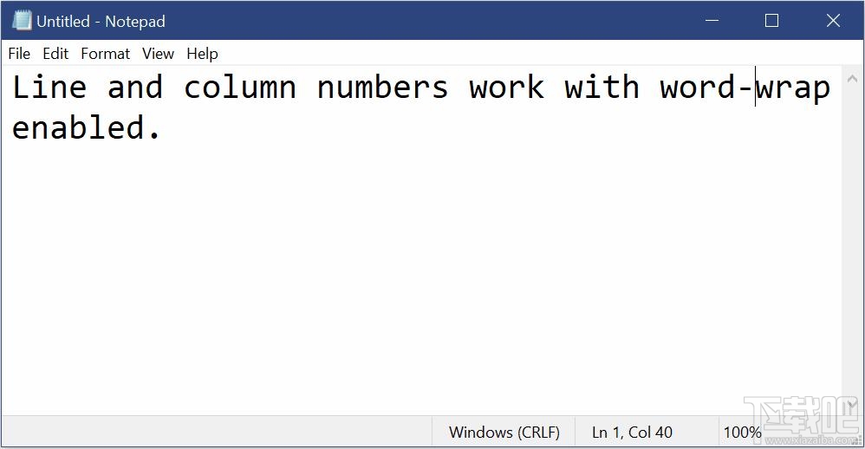865x449 pixels.
Task: Click the 100% zoom status indicator
Action: pyautogui.click(x=742, y=432)
